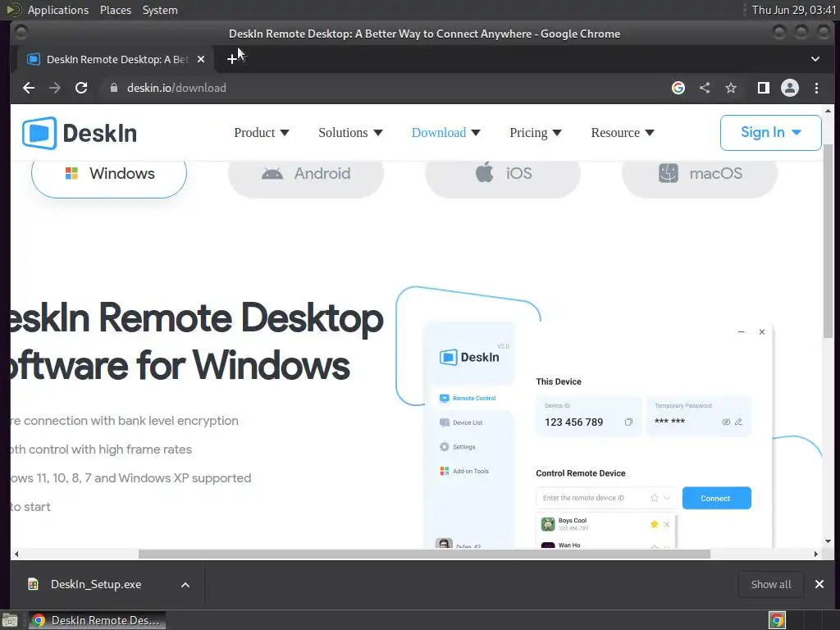The width and height of the screenshot is (840, 630).
Task: Expand the Download menu
Action: click(445, 133)
